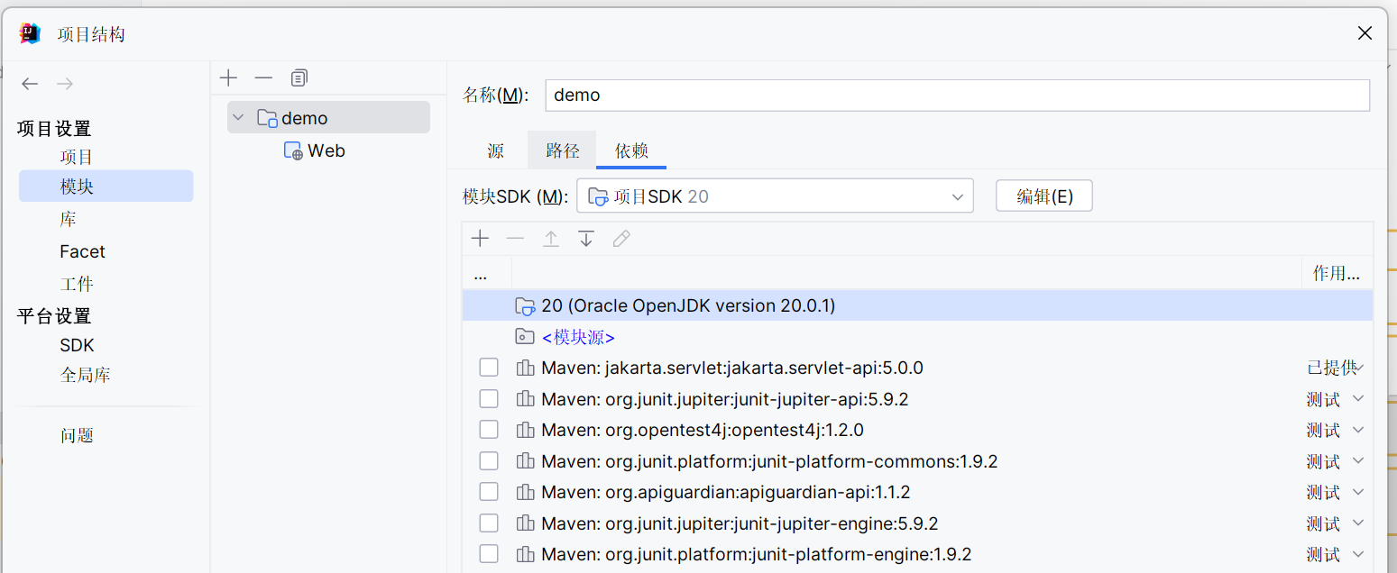Click library icon of apiguardian-api

click(525, 493)
